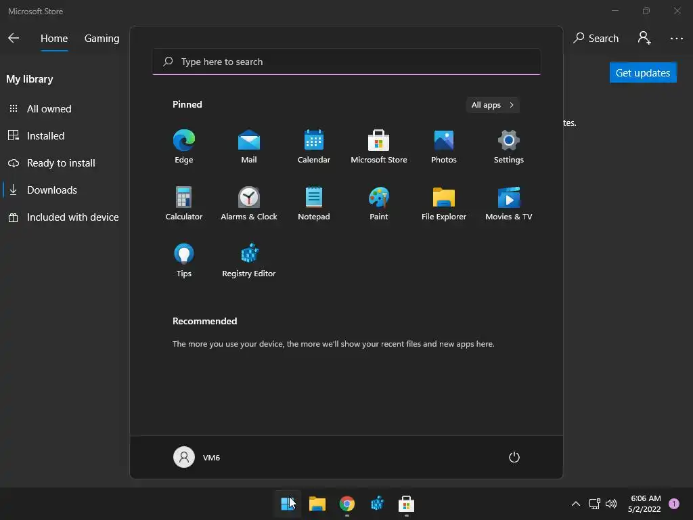This screenshot has width=693, height=520.
Task: Launch Movies & TV
Action: [509, 203]
